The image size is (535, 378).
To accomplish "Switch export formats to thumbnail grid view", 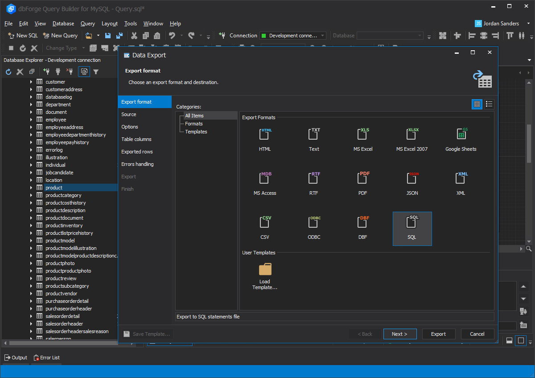I will [477, 104].
